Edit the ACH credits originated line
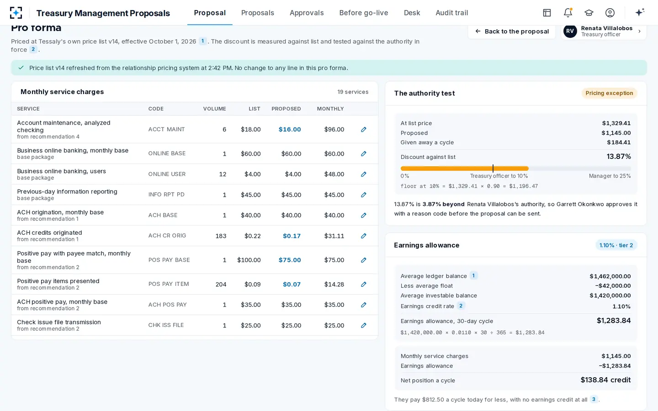The height and width of the screenshot is (411, 658). point(364,236)
